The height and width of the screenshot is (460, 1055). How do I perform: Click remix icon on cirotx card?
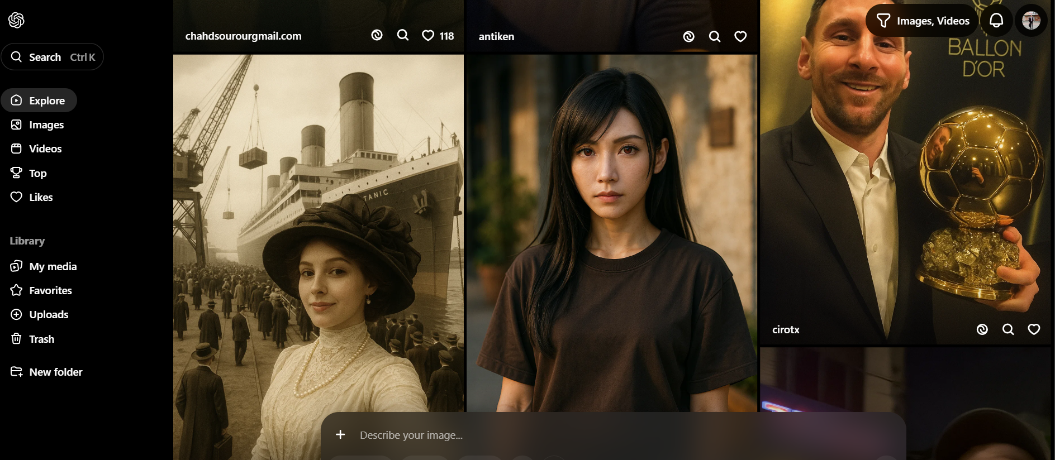coord(982,329)
